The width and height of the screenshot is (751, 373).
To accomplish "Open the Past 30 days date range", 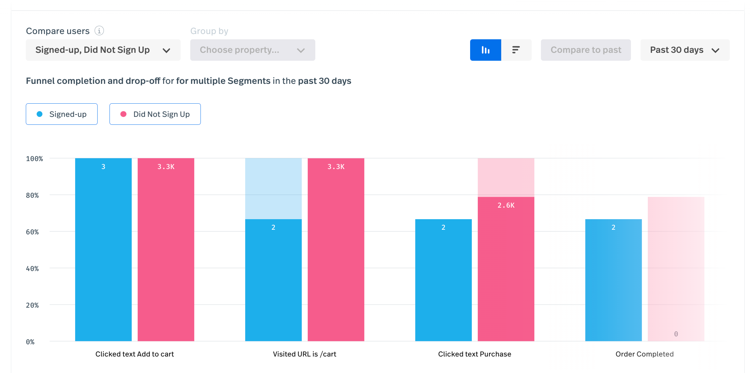I will point(677,50).
